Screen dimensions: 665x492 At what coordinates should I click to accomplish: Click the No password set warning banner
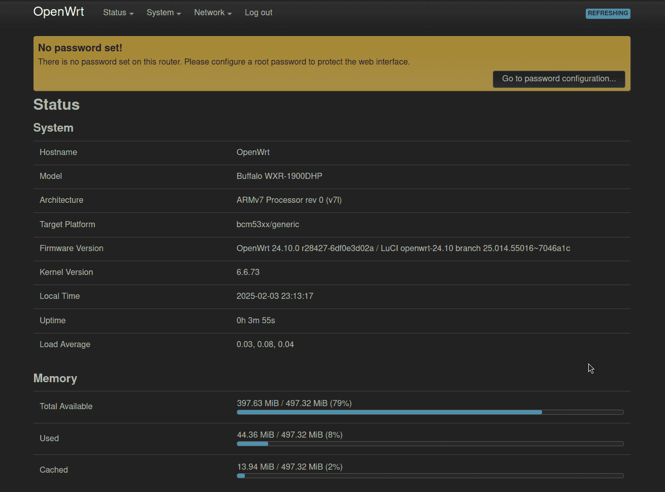pos(331,56)
